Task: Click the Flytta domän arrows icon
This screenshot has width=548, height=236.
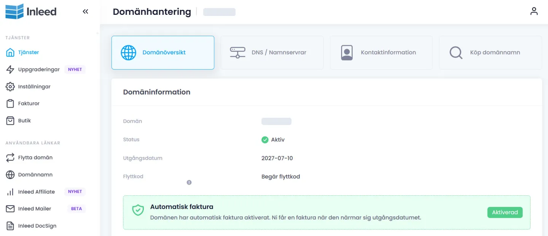Action: click(10, 157)
